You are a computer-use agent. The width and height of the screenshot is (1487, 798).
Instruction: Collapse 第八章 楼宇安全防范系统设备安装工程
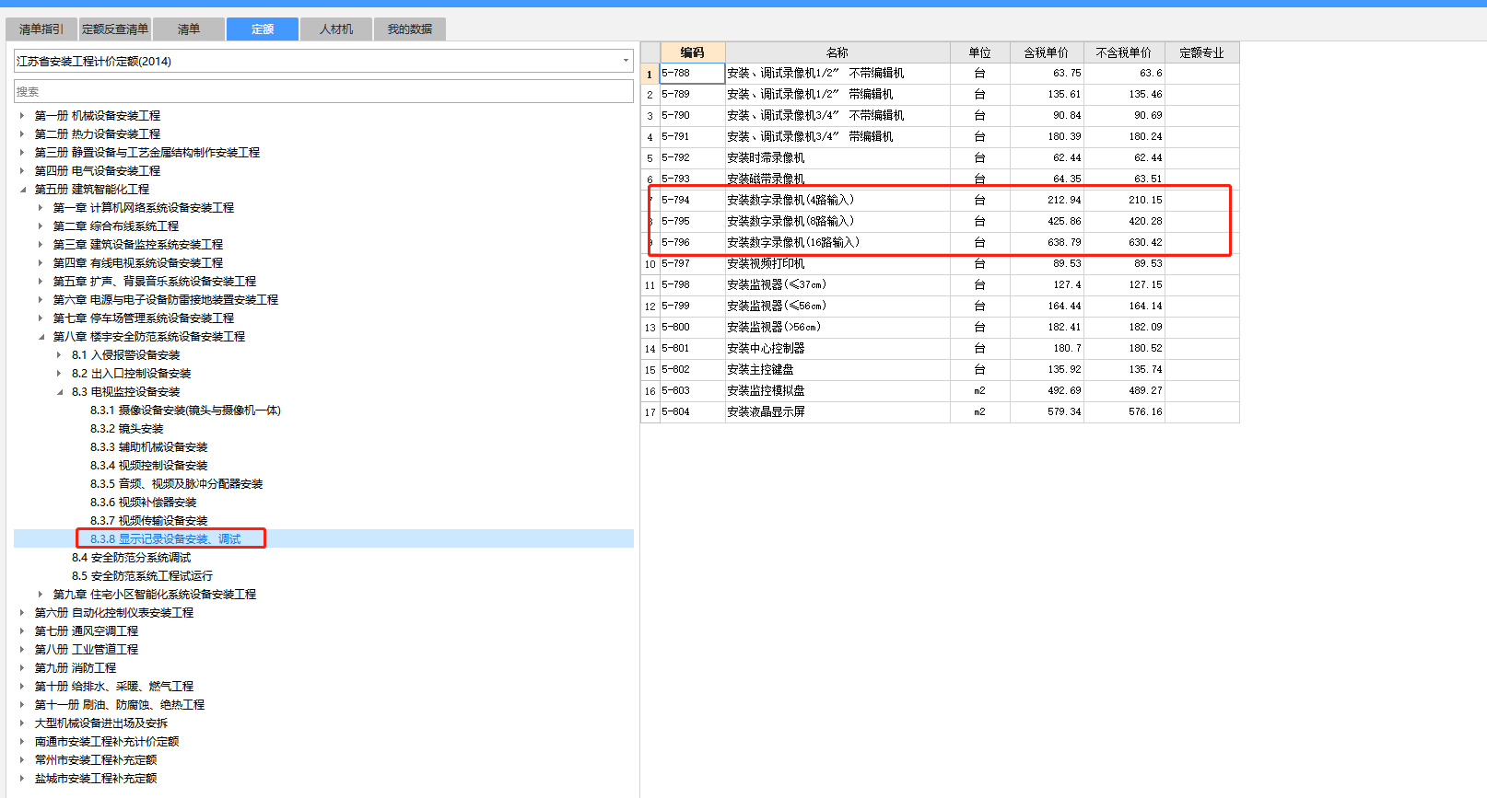(41, 337)
